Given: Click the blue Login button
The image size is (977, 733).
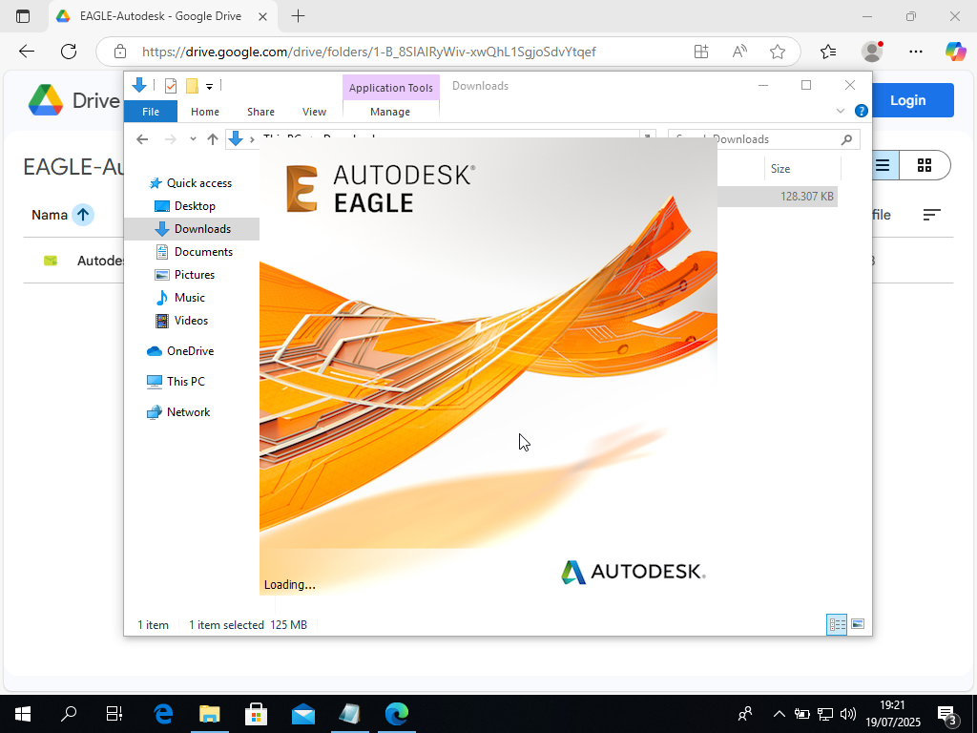Looking at the screenshot, I should tap(907, 100).
